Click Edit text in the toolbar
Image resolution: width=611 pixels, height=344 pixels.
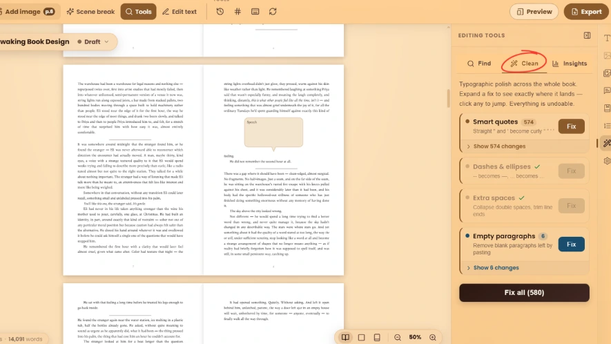coord(180,12)
